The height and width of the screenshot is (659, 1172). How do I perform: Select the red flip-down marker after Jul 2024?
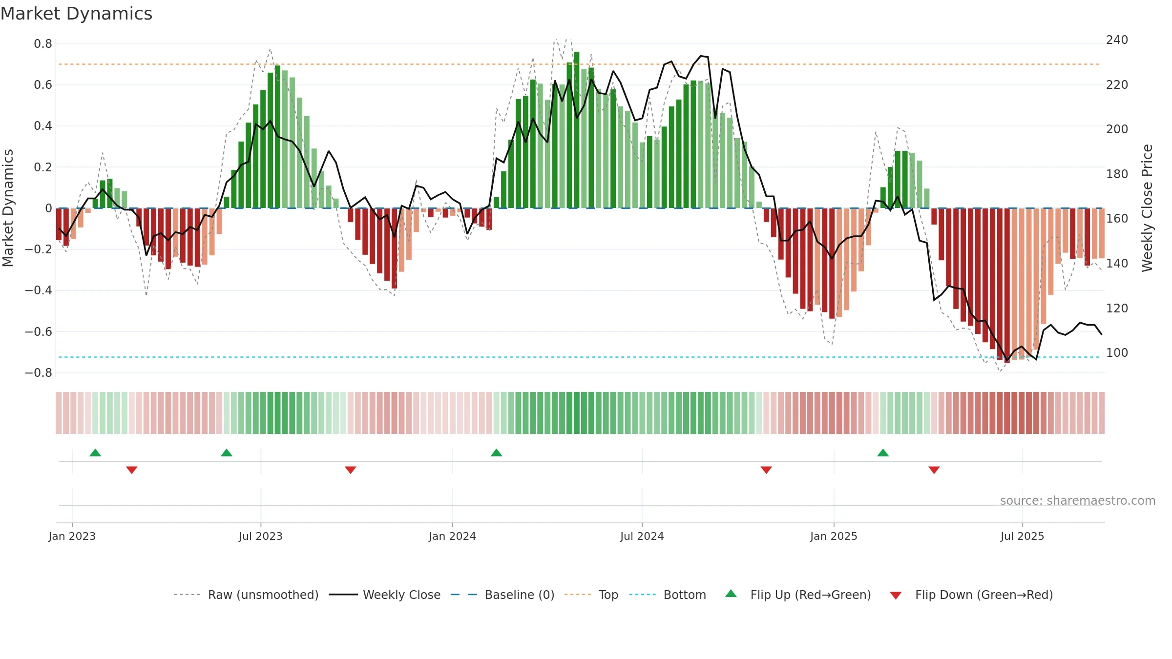(766, 470)
